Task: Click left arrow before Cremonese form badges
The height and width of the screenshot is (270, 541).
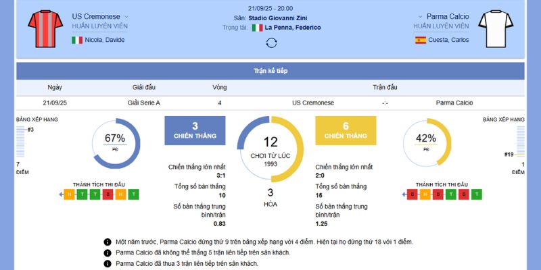Action: 61,194
